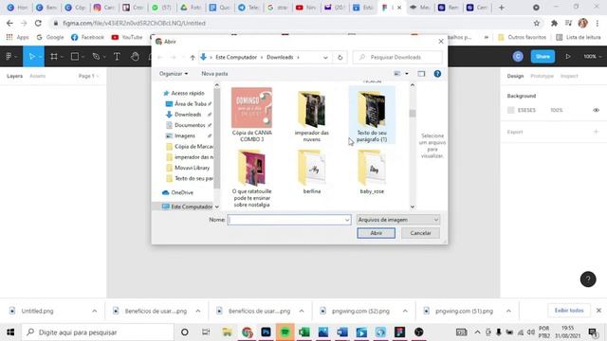Open Spotify from the taskbar
Screen dimensions: 607x341
[285, 332]
